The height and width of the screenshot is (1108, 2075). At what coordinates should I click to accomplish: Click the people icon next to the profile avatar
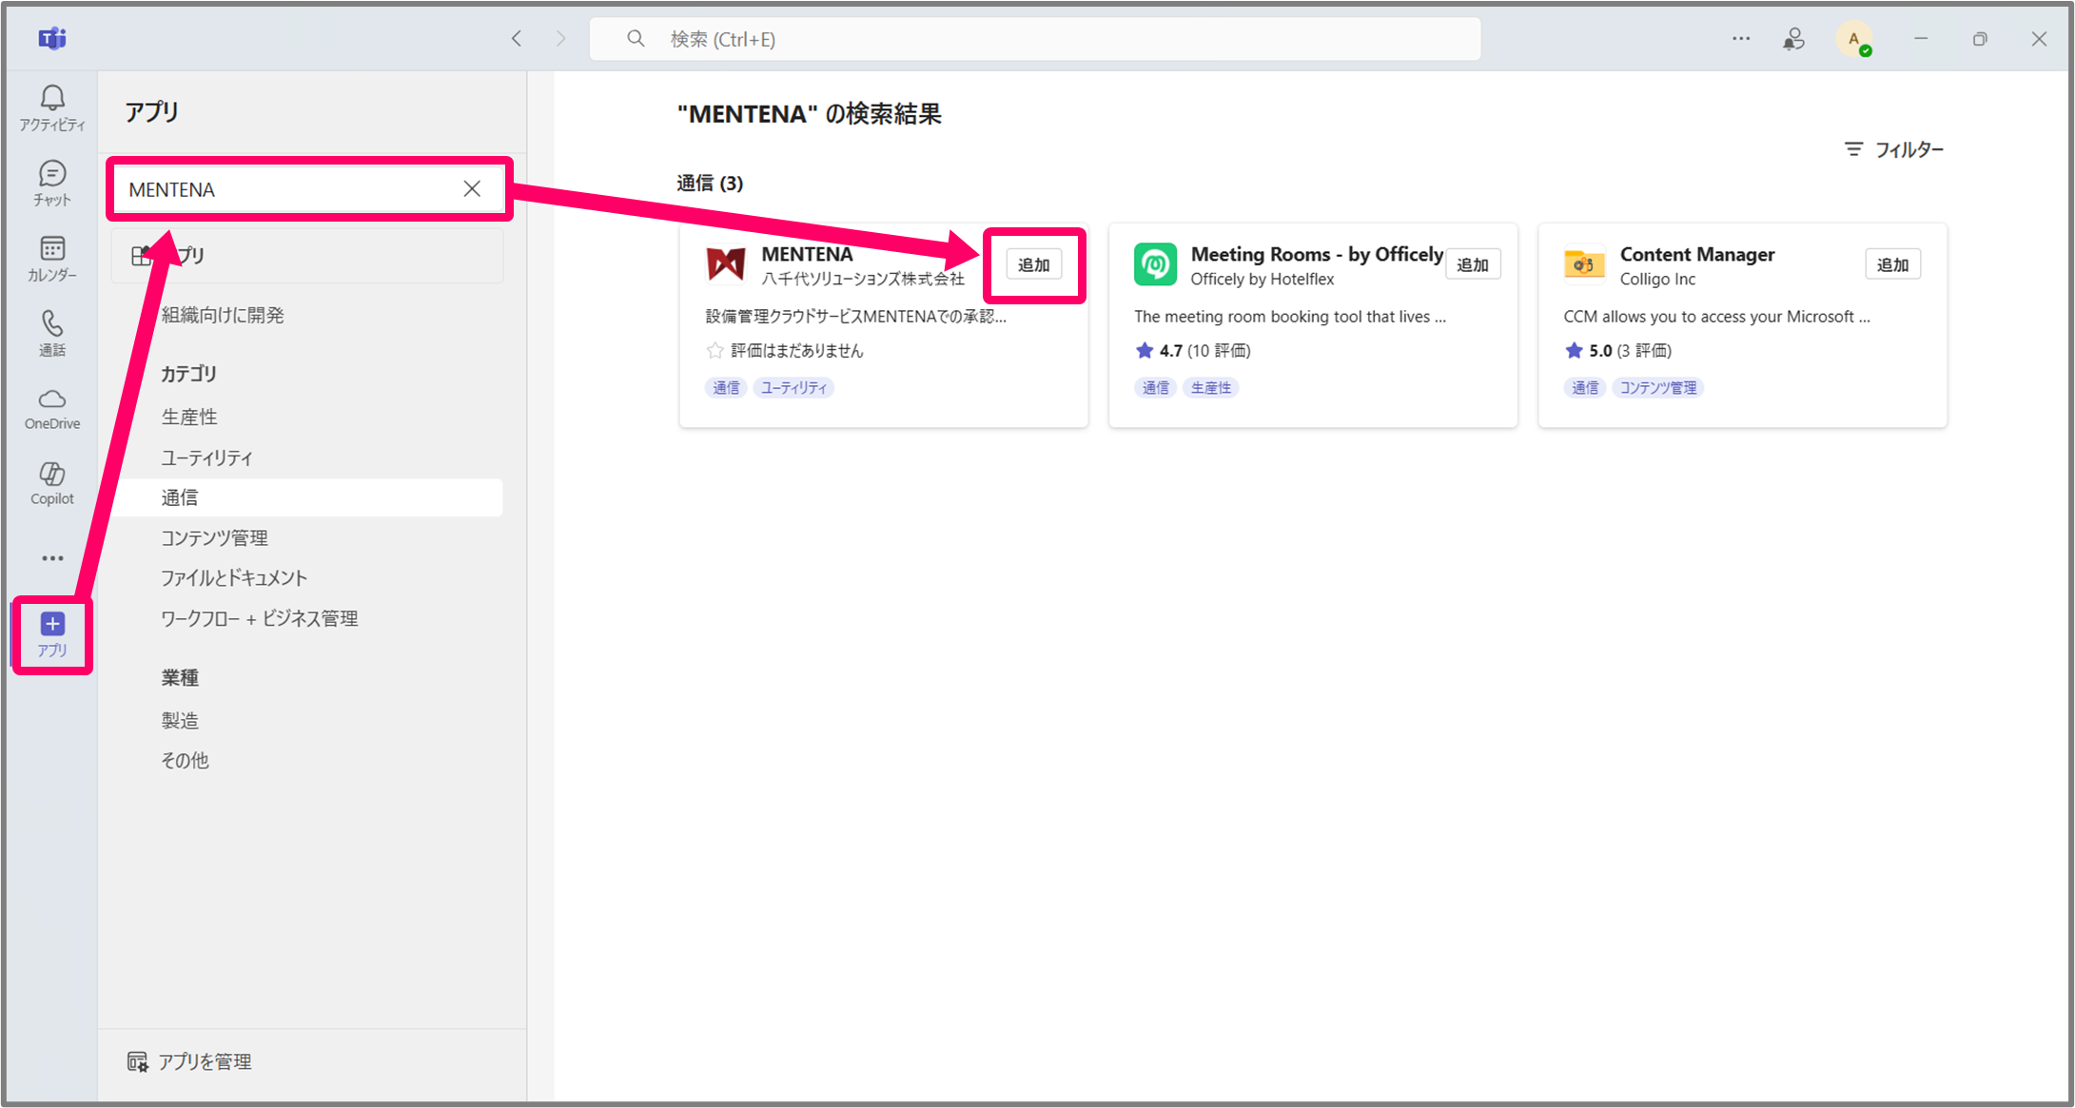pyautogui.click(x=1793, y=39)
